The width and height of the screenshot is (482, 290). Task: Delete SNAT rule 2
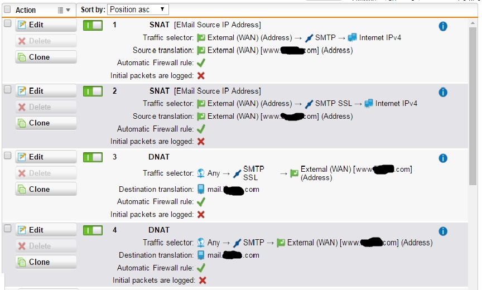click(x=46, y=107)
